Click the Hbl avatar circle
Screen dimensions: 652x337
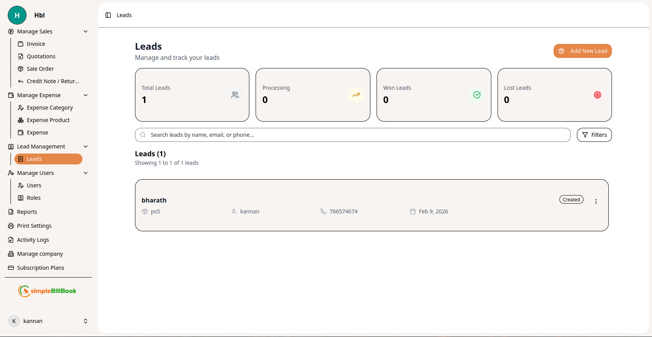[17, 15]
